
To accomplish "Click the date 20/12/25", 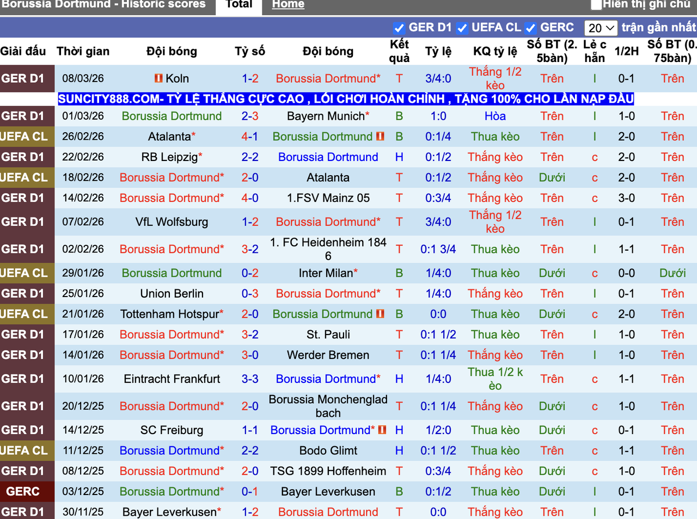I will tap(83, 406).
